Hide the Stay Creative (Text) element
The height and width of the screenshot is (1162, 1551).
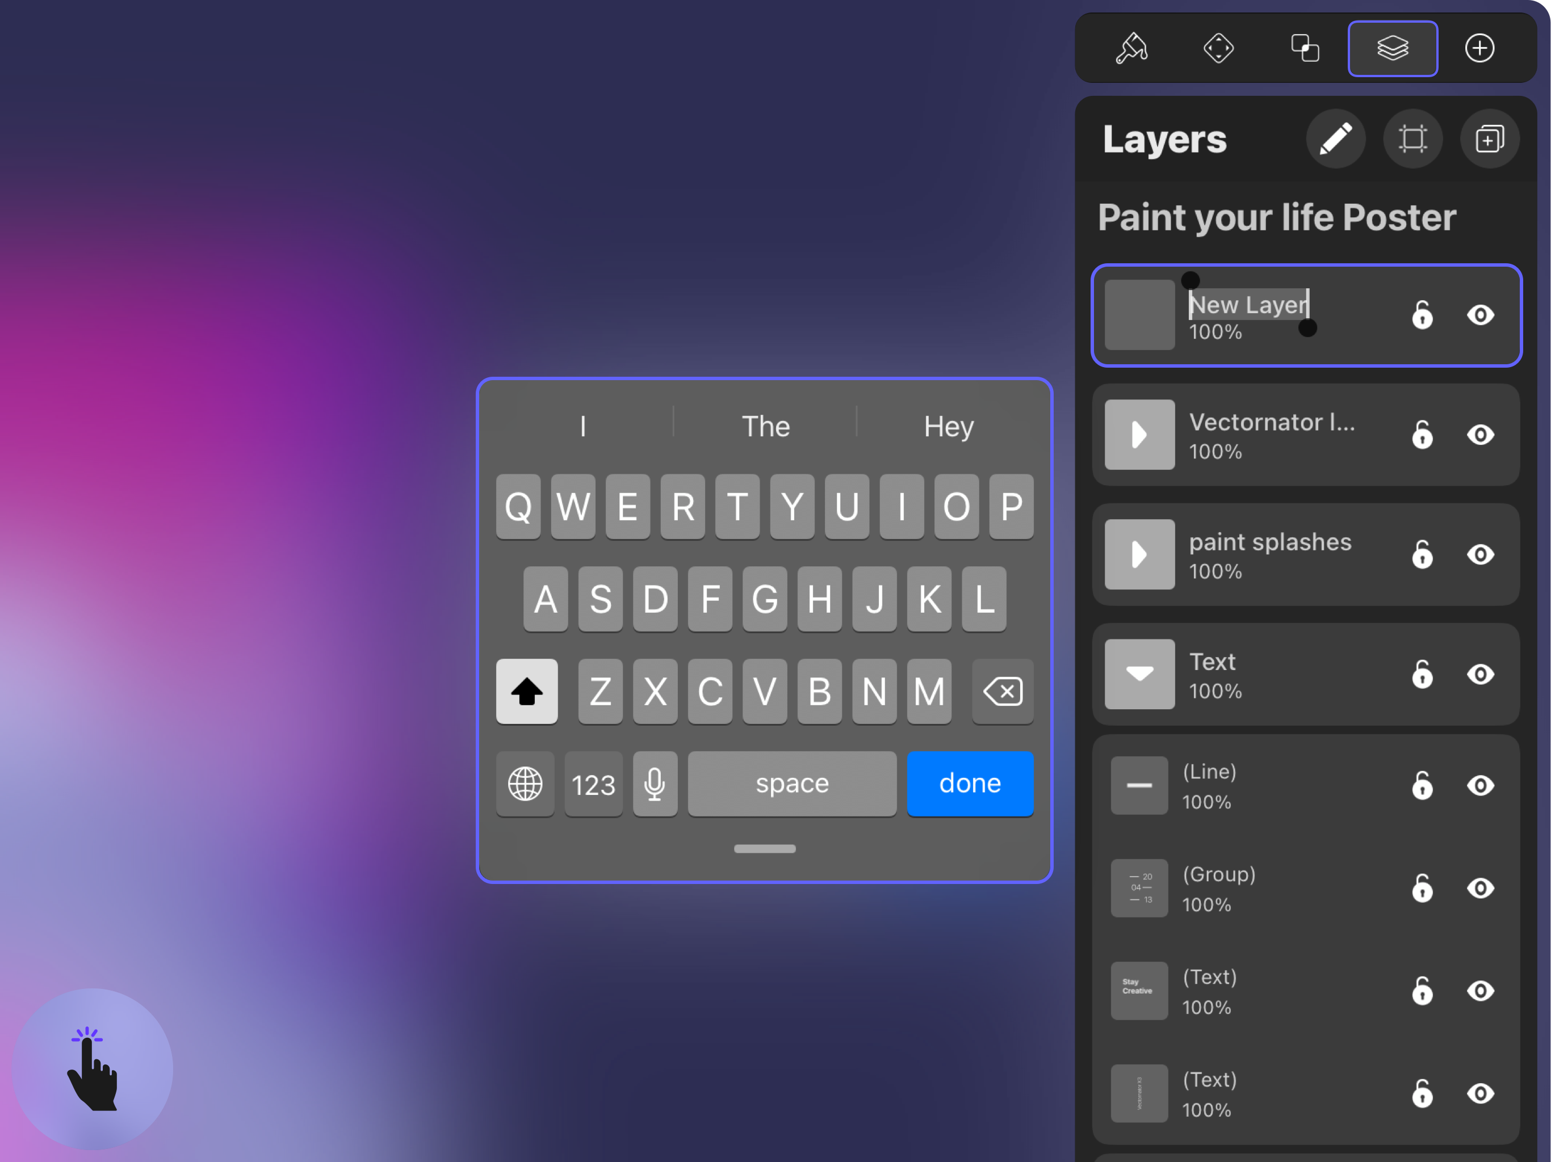click(1480, 991)
